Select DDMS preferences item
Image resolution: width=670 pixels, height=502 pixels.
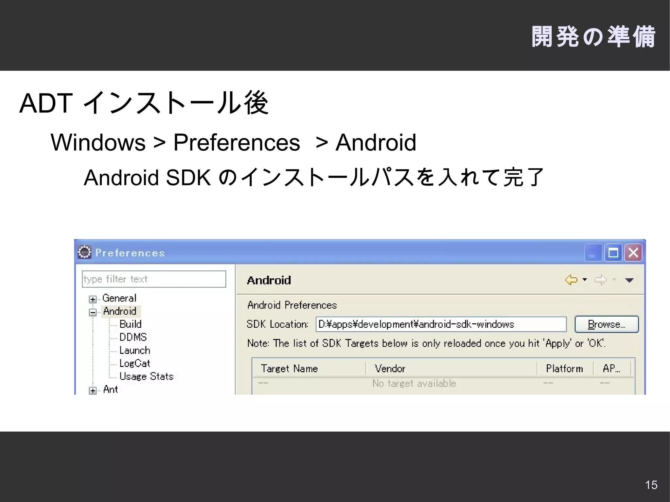click(133, 337)
